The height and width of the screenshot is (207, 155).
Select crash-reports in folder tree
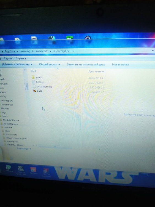pyautogui.click(x=7, y=100)
